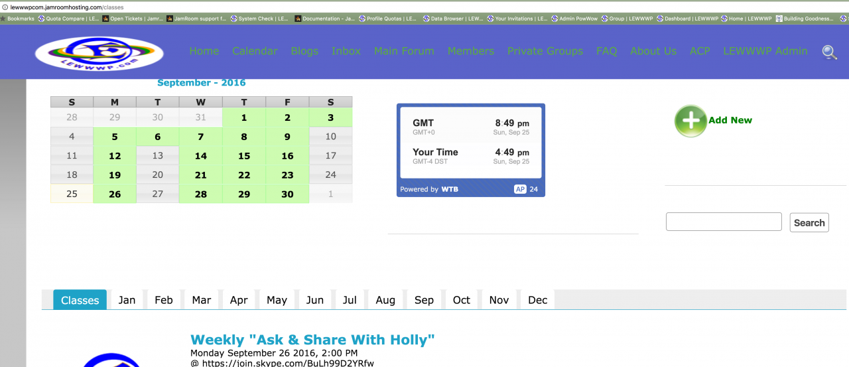Select the Sep month tab
This screenshot has height=367, width=849.
click(x=424, y=300)
